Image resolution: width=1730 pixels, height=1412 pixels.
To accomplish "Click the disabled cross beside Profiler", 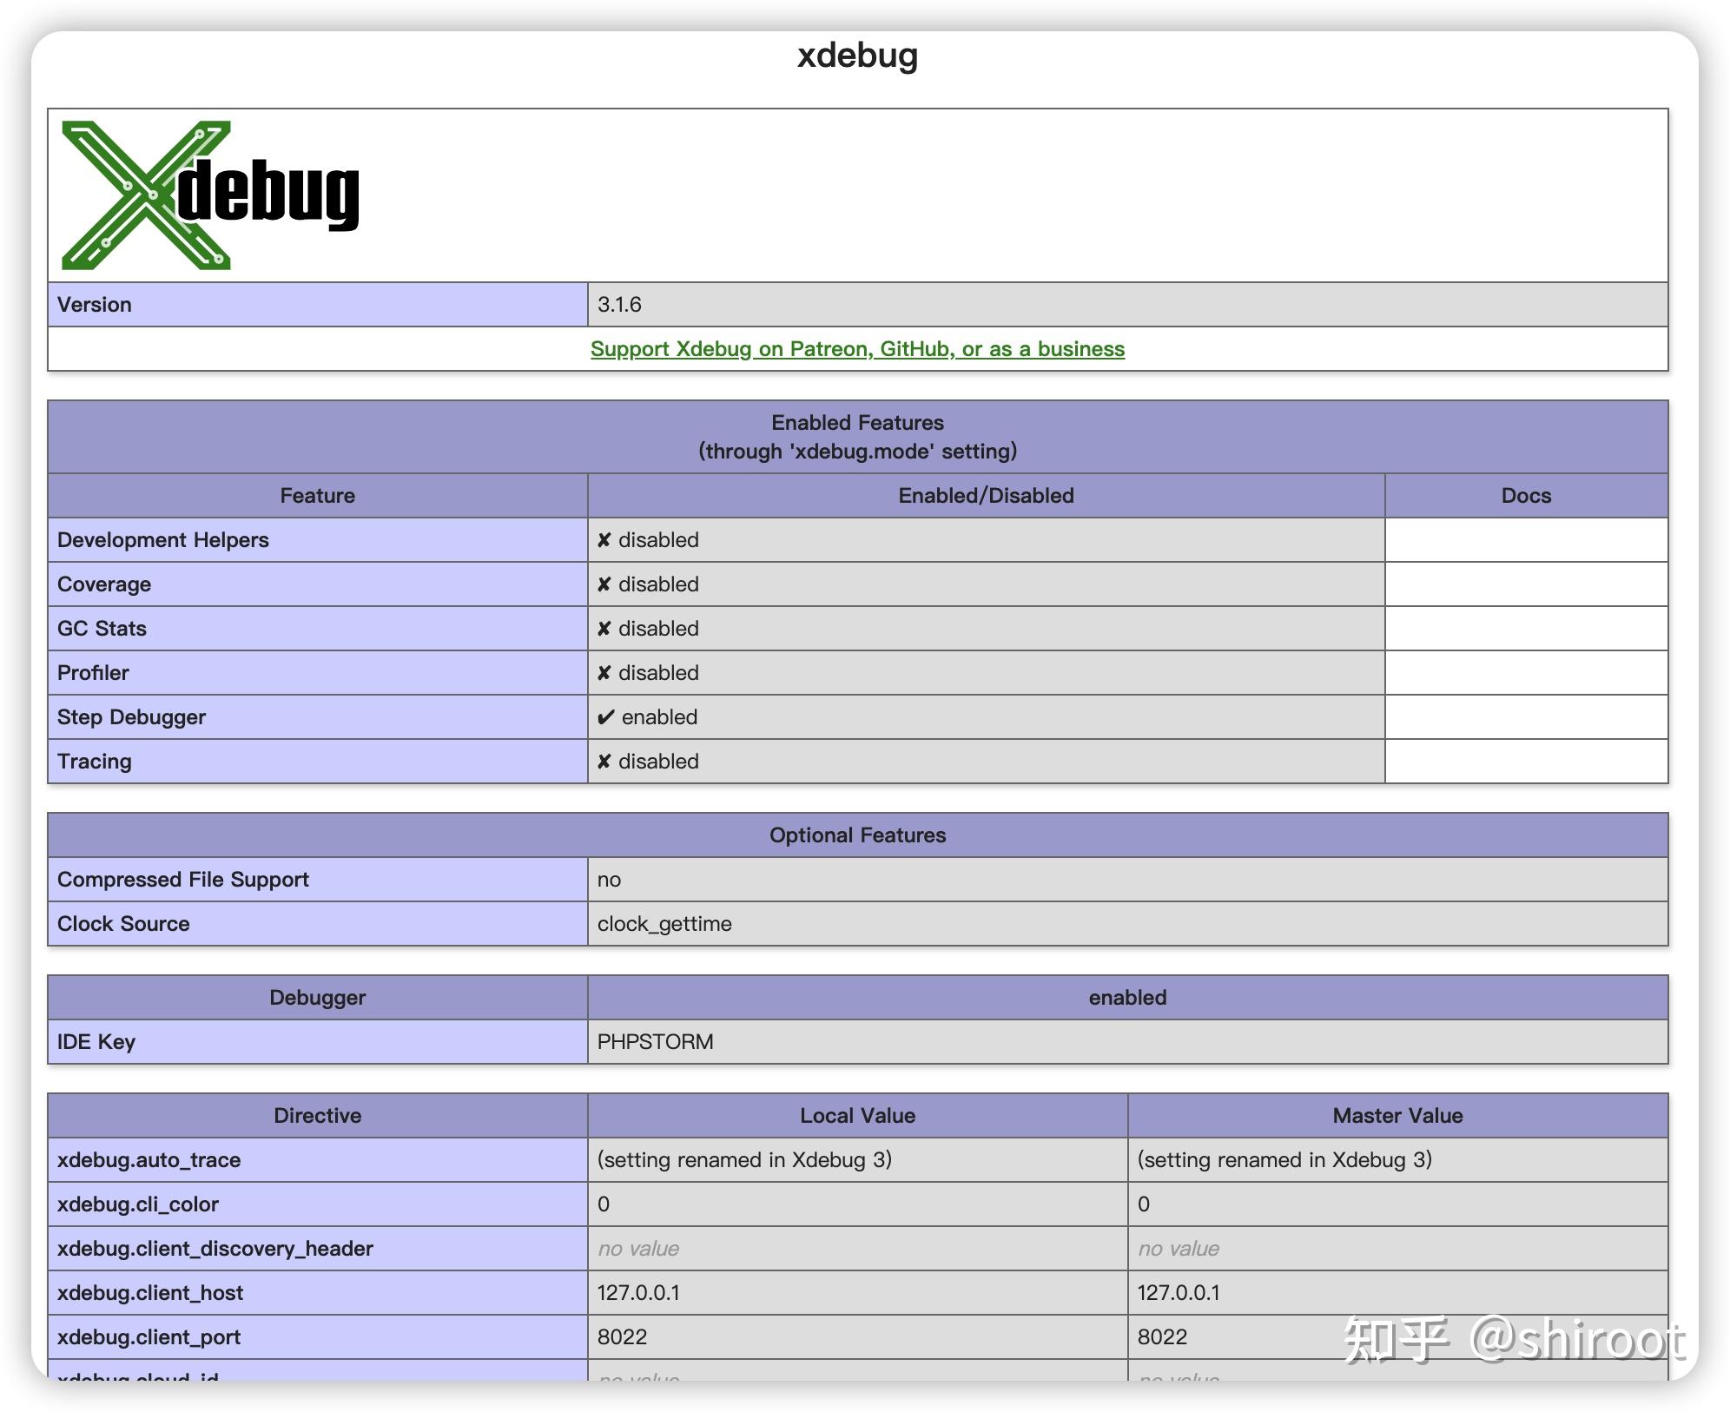I will coord(608,672).
